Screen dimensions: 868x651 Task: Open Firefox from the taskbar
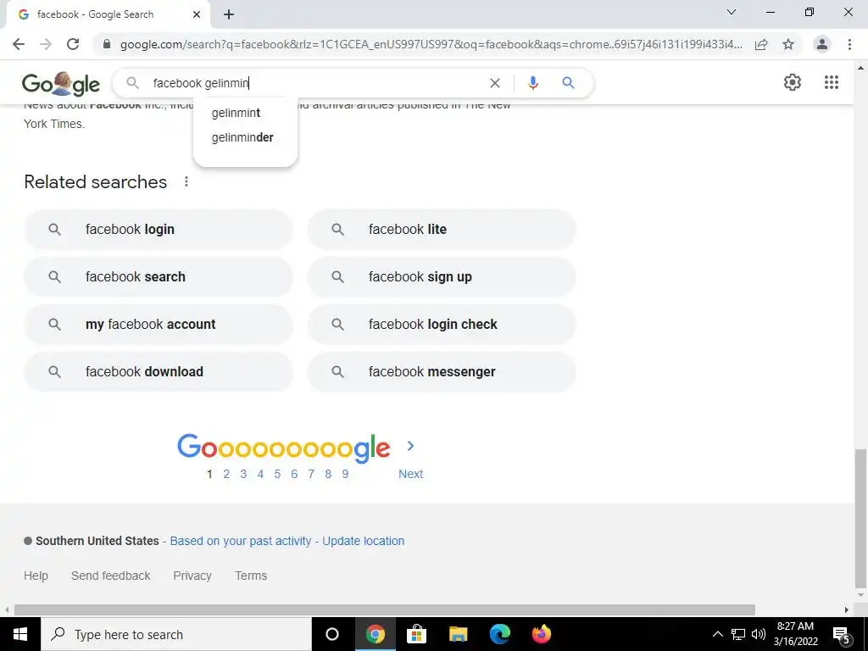[542, 634]
